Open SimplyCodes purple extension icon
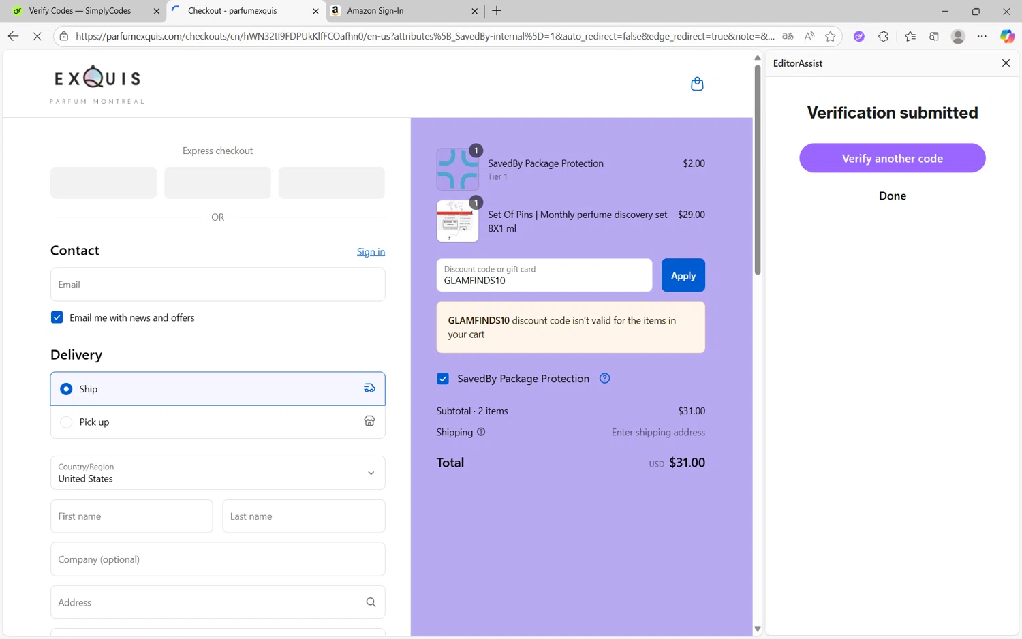The width and height of the screenshot is (1022, 639). tap(859, 36)
